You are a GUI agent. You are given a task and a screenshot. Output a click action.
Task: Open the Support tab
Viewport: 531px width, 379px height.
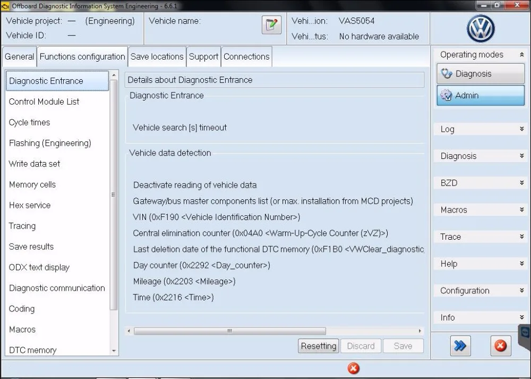[203, 57]
